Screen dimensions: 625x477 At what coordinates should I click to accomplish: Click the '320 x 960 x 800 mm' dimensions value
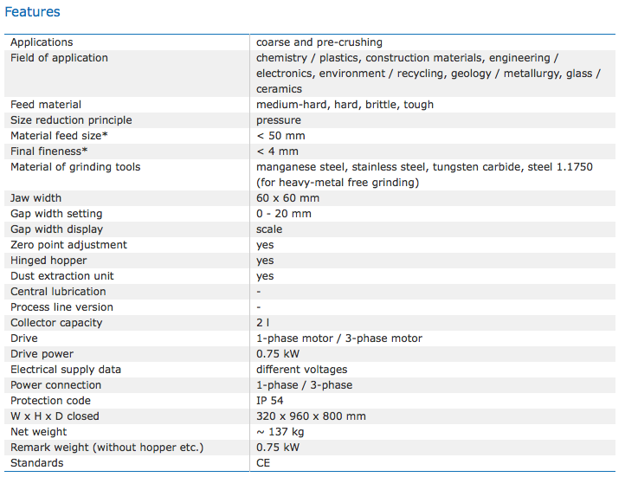[x=311, y=416]
